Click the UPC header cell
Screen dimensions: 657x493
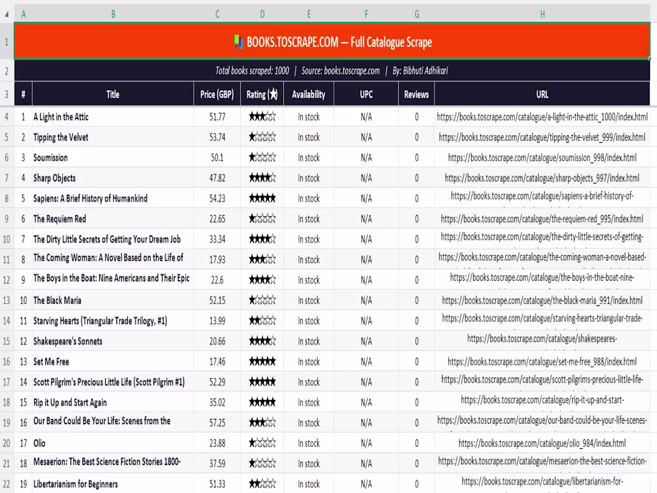[366, 94]
